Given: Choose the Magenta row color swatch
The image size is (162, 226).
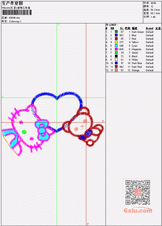Looking at the screenshot, I should [x=116, y=49].
